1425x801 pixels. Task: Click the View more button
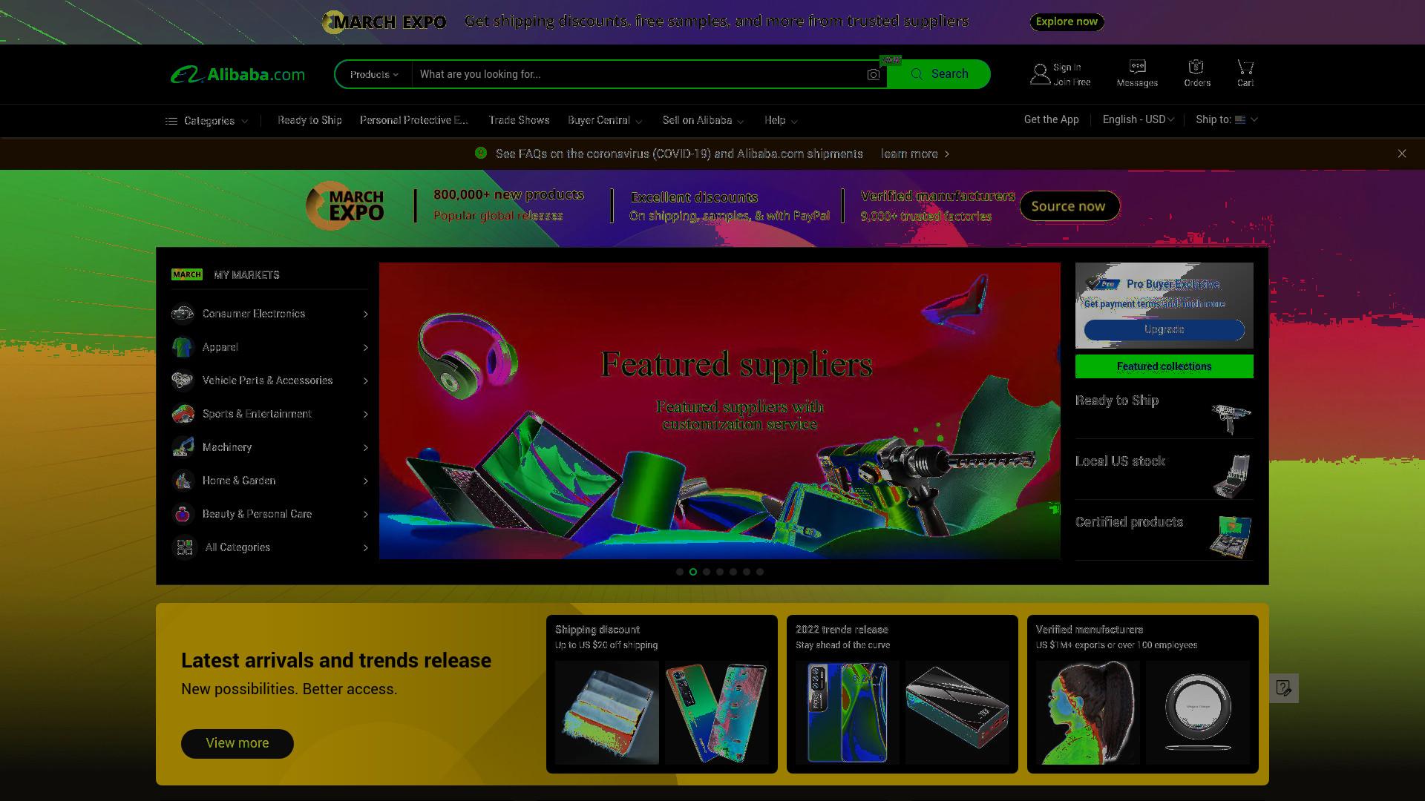tap(237, 743)
